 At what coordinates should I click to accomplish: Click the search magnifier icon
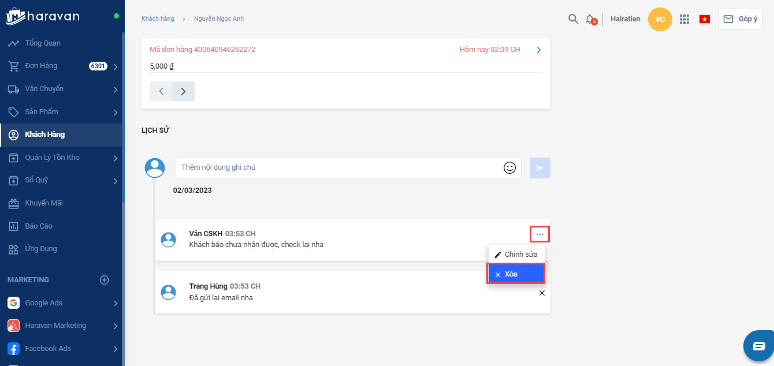[x=573, y=19]
